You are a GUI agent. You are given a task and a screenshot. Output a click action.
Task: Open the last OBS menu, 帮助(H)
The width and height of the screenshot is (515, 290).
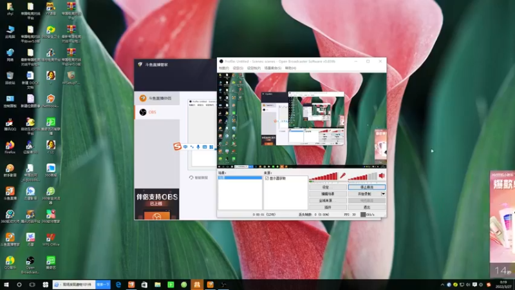(291, 68)
